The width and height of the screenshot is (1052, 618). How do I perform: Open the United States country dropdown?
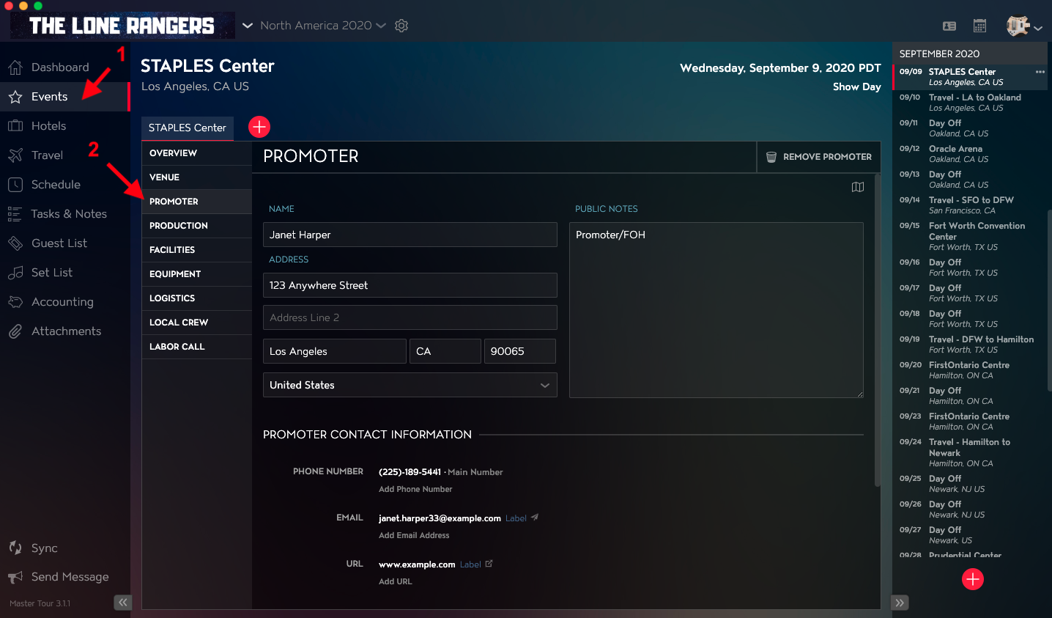(x=410, y=385)
